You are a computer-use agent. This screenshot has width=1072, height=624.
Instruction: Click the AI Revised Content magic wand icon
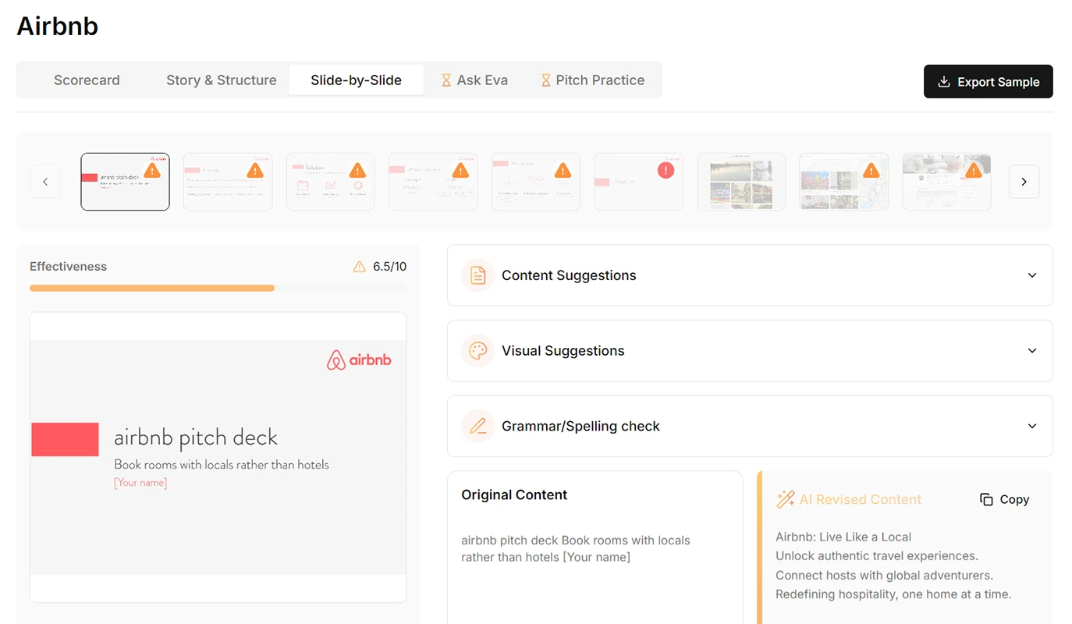(x=785, y=499)
